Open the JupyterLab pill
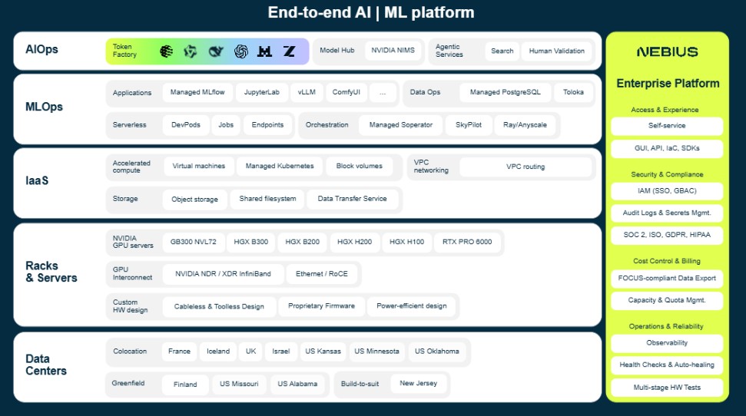Viewport: 746px width, 416px height. [262, 92]
